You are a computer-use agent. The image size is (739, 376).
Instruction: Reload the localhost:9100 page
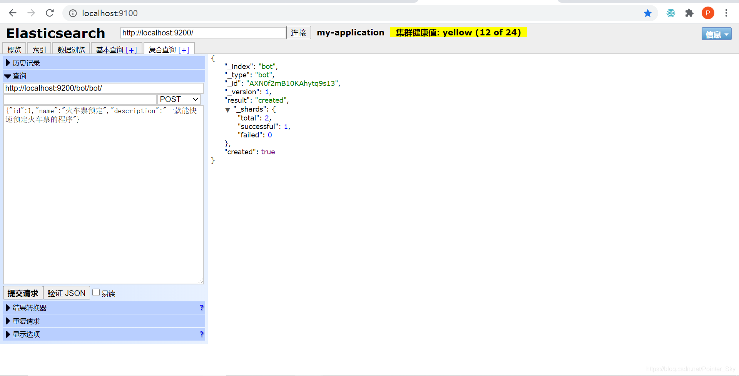(x=50, y=13)
